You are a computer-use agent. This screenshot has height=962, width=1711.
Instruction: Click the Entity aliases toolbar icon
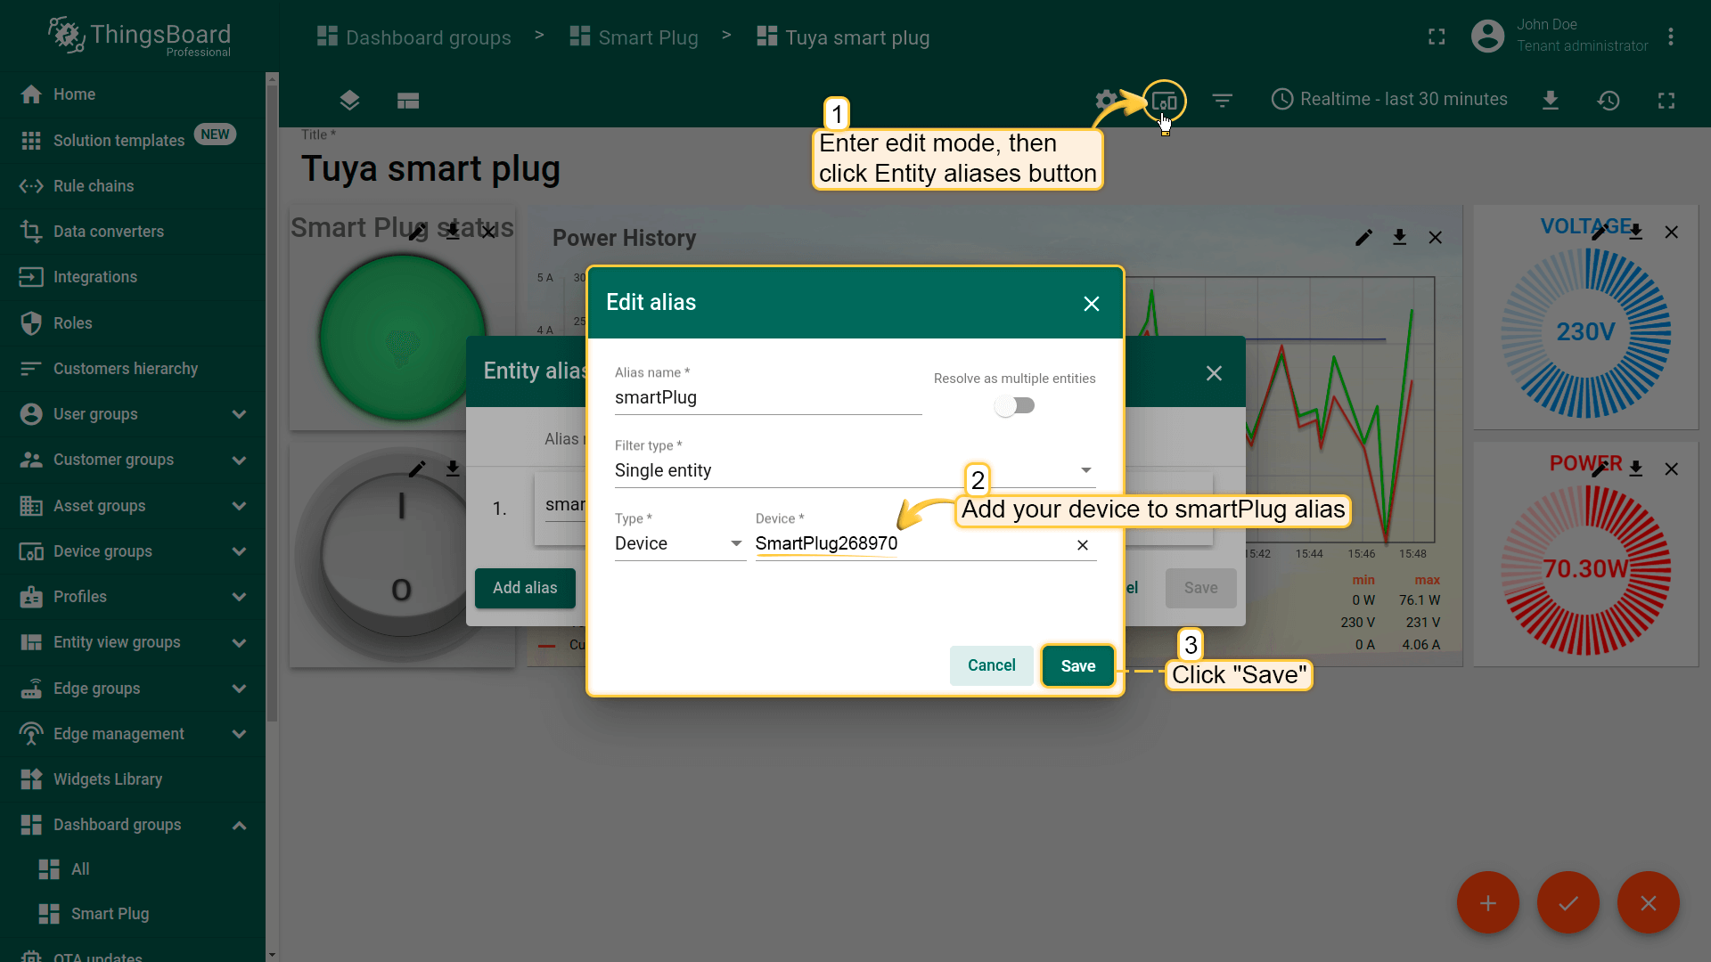point(1164,101)
